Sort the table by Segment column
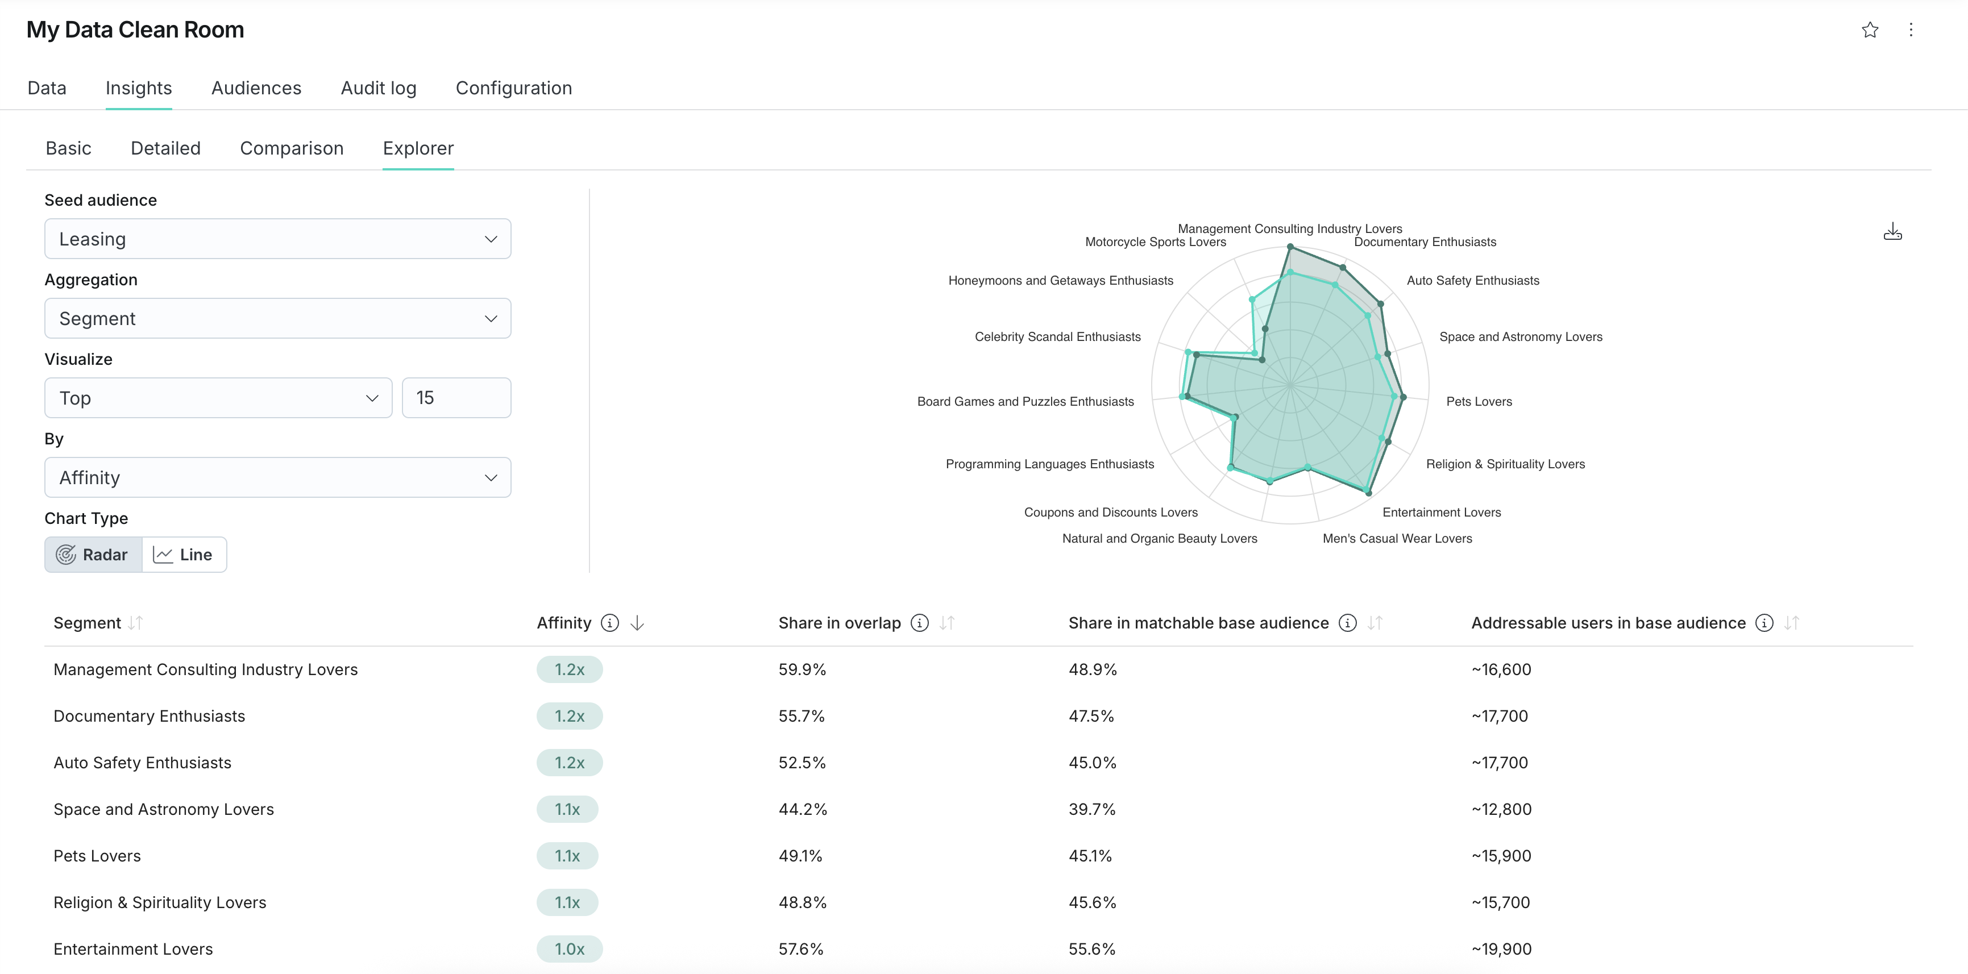 pos(136,623)
